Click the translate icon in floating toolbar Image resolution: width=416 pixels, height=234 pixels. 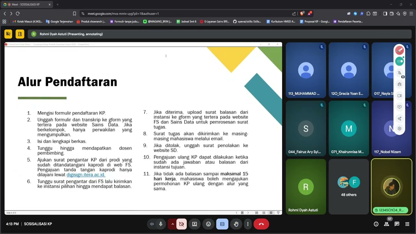coord(399,73)
